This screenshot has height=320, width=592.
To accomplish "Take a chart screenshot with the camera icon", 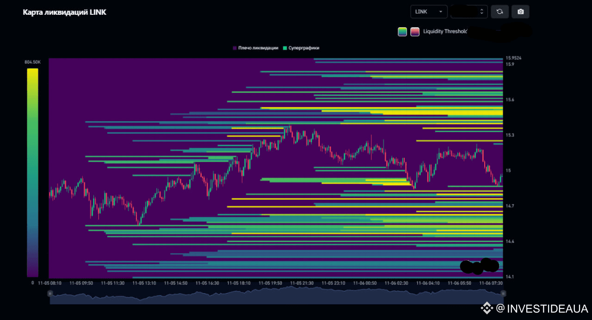I will coord(520,12).
